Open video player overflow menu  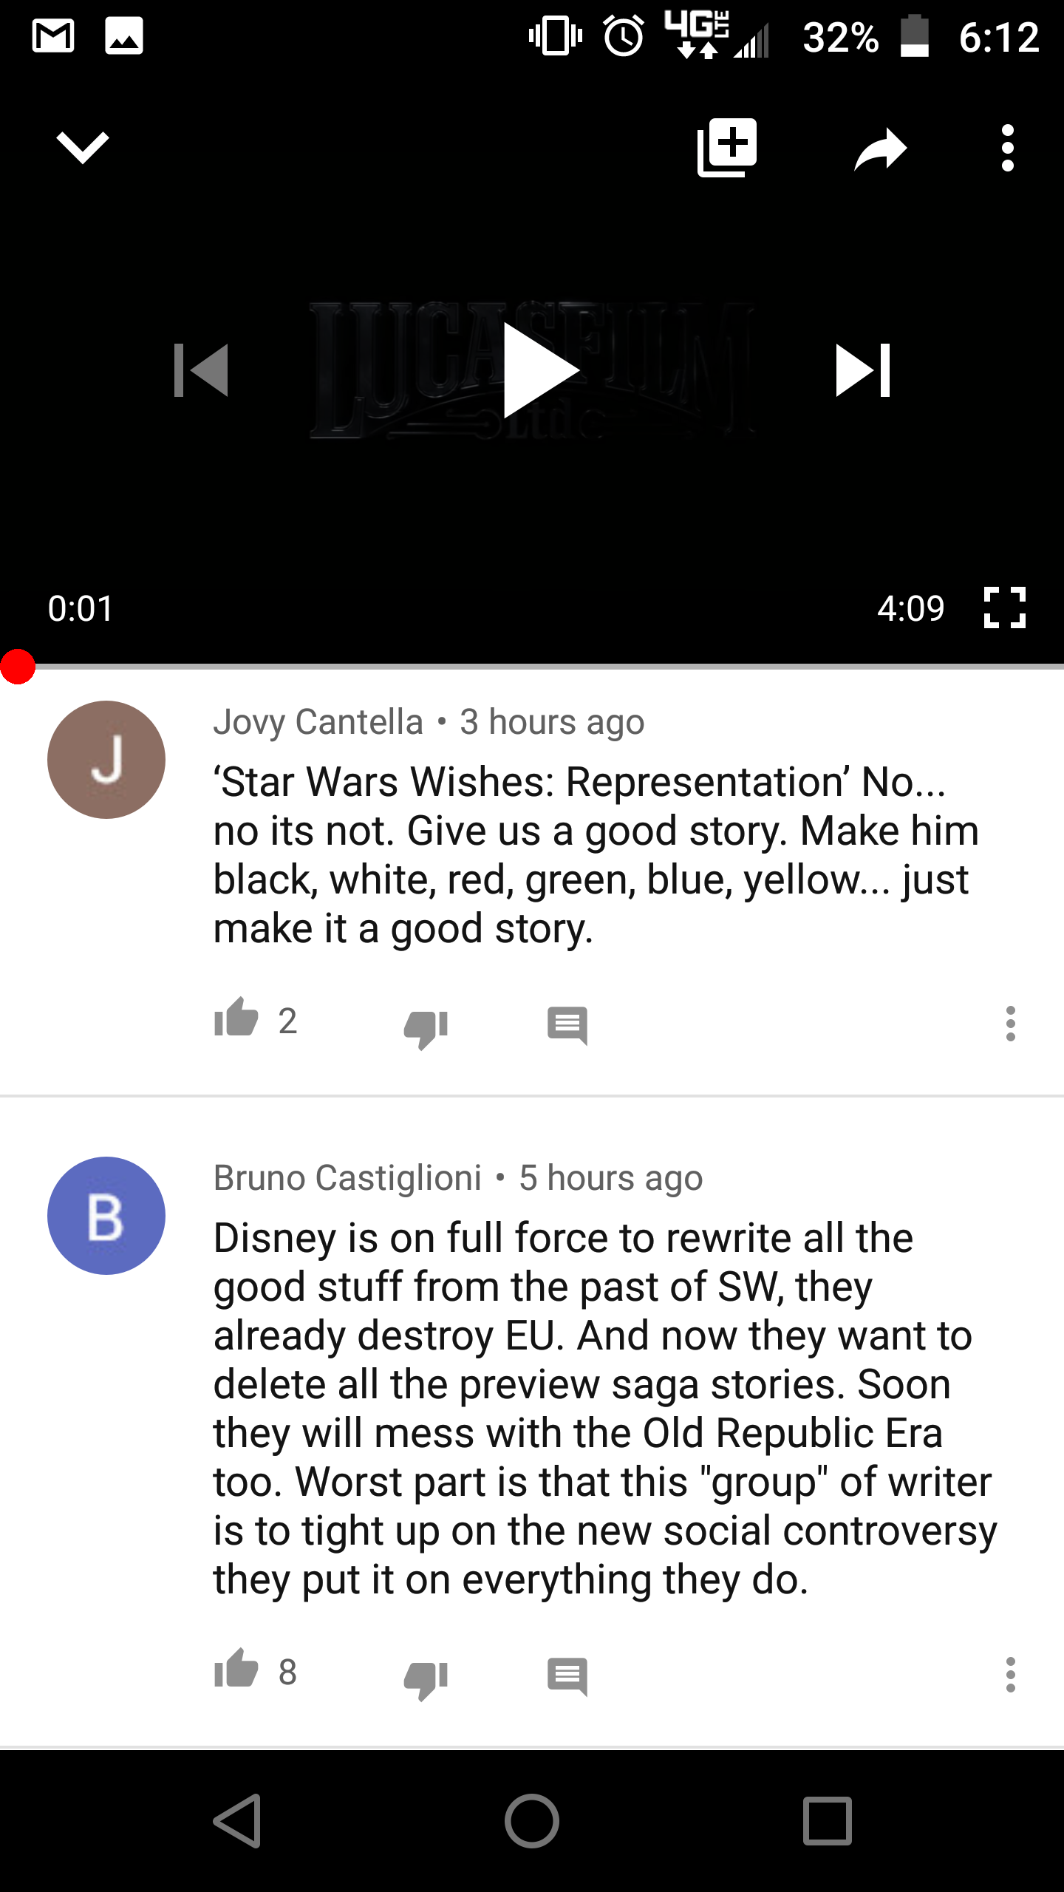pyautogui.click(x=1008, y=148)
